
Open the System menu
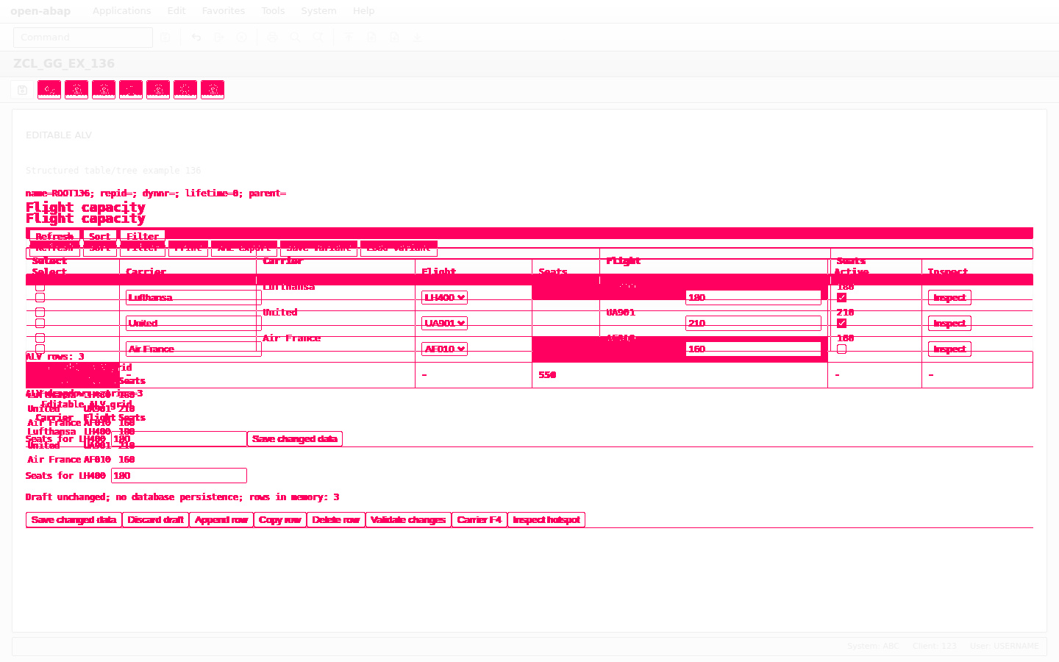[x=318, y=11]
